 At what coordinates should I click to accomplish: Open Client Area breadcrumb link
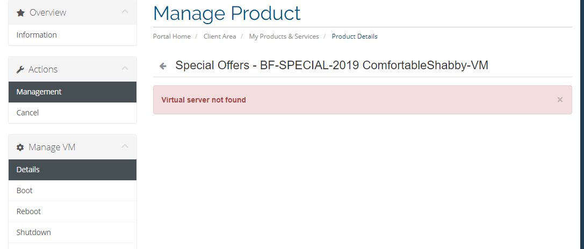coord(220,36)
